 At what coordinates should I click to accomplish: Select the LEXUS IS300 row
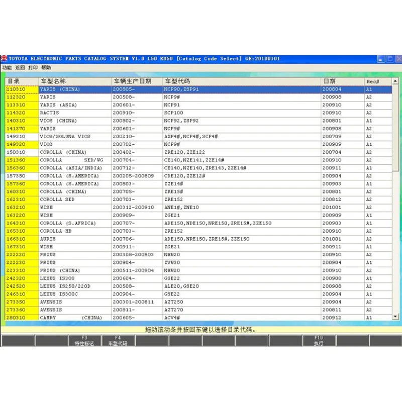point(198,278)
